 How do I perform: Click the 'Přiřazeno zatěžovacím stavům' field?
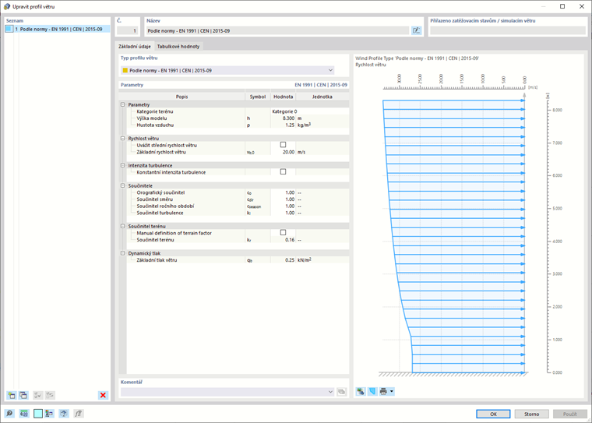click(x=508, y=30)
